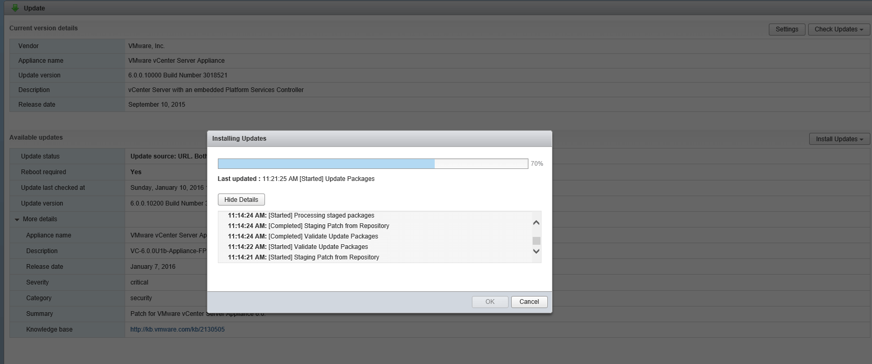Open the Install Updates dropdown
The height and width of the screenshot is (364, 872).
839,139
